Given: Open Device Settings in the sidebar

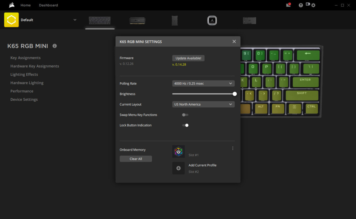Looking at the screenshot, I should [24, 100].
